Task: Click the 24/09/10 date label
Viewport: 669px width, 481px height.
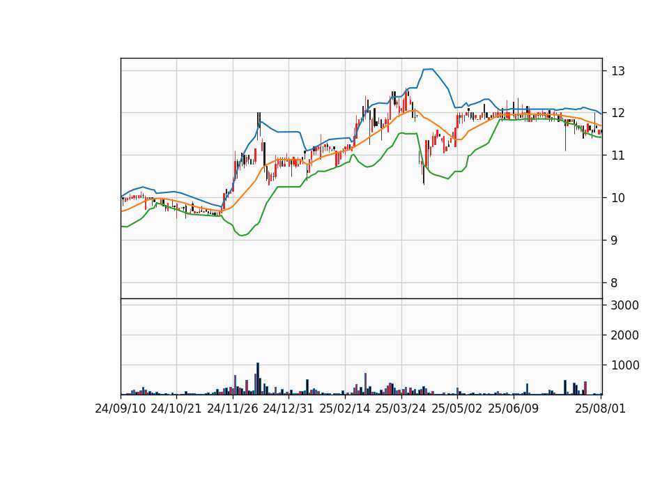Action: tap(121, 409)
